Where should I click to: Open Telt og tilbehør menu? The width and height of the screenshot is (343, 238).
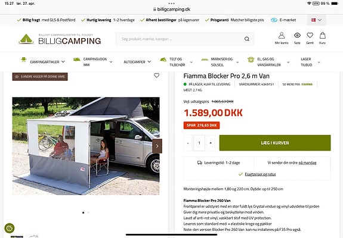(x=177, y=62)
